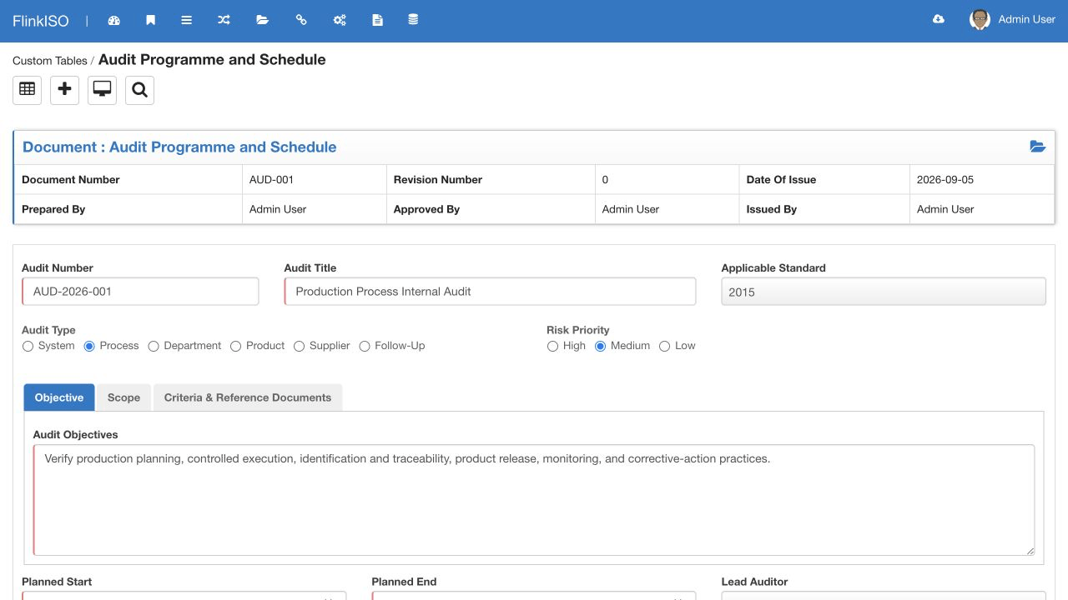1068x600 pixels.
Task: Click the Admin User avatar picture
Action: [980, 20]
